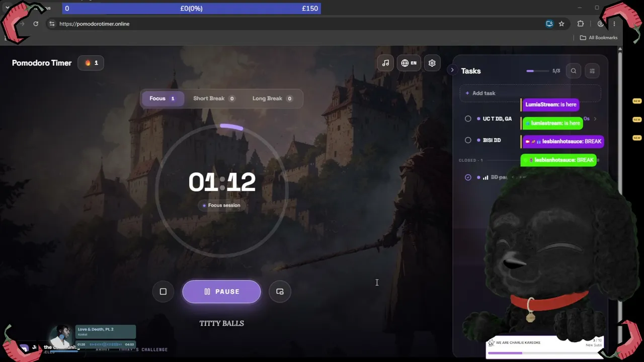Click the 01:12 timer display
644x362 pixels.
pyautogui.click(x=222, y=182)
